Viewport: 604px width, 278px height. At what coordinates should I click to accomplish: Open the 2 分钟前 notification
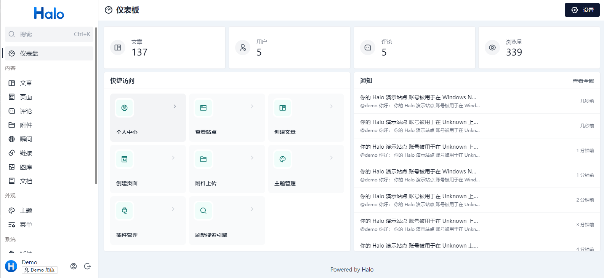tap(477, 200)
